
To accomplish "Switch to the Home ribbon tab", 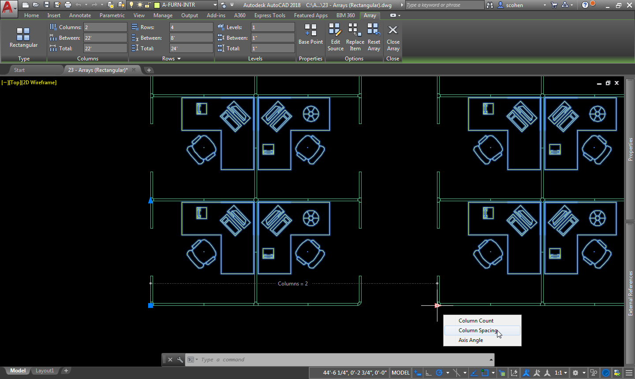I will pyautogui.click(x=31, y=15).
